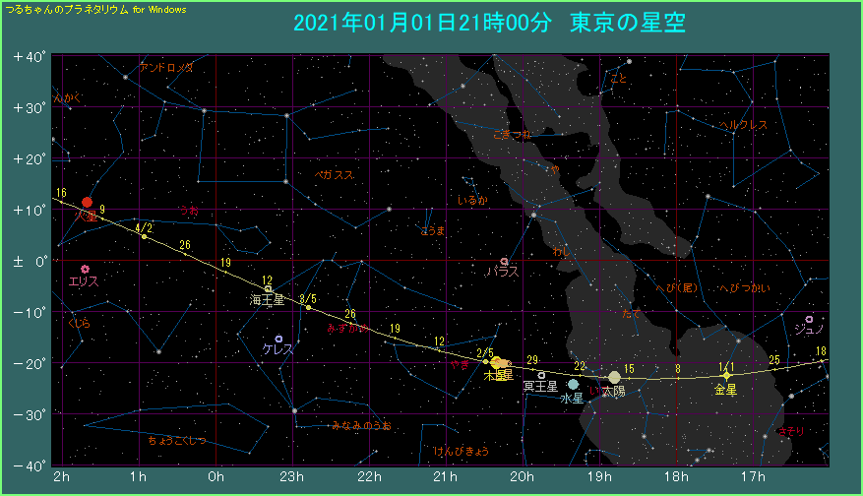Click the Mercury (水星) cyan planet marker

pos(574,385)
